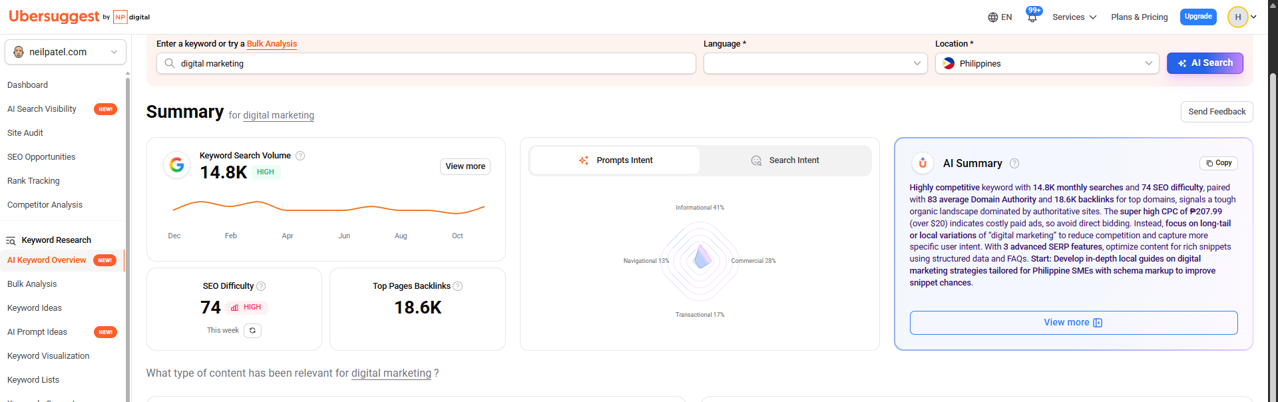Click the intent radar chart

pyautogui.click(x=700, y=260)
